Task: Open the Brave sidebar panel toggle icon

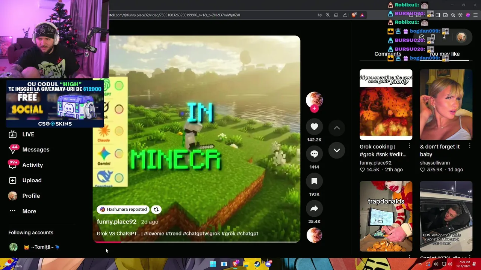Action: (438, 15)
